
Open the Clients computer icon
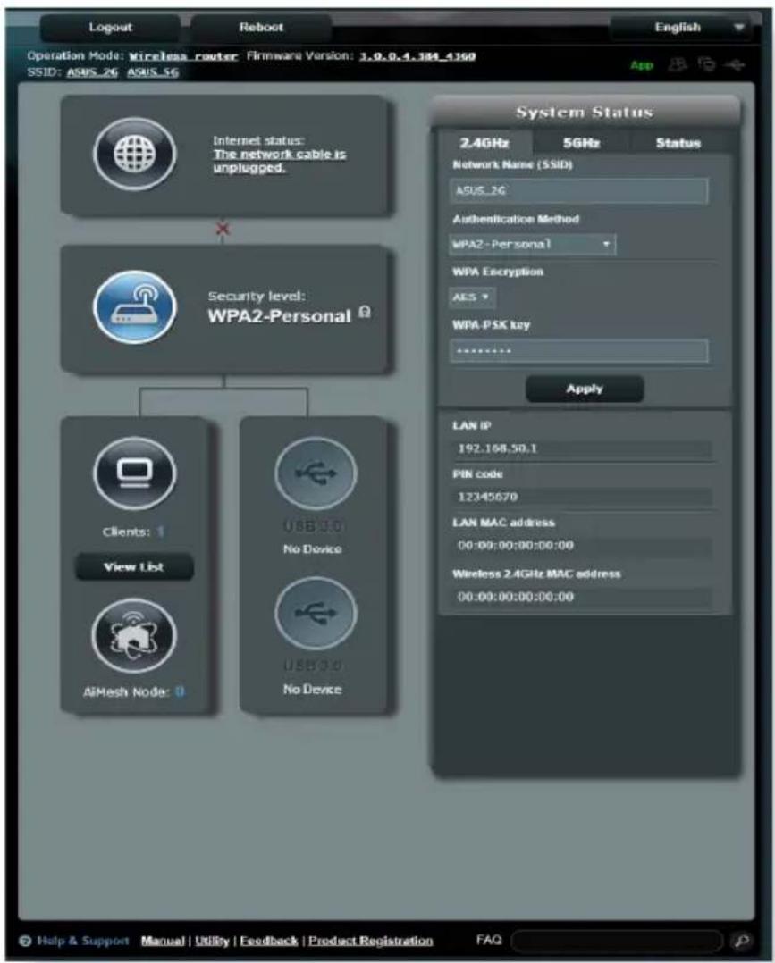tap(135, 473)
